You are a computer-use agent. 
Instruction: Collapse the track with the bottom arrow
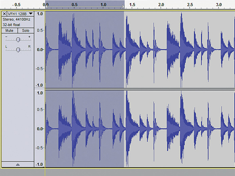click(18, 165)
